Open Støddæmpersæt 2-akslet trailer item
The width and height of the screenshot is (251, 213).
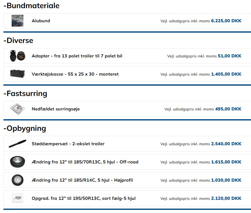[68, 144]
